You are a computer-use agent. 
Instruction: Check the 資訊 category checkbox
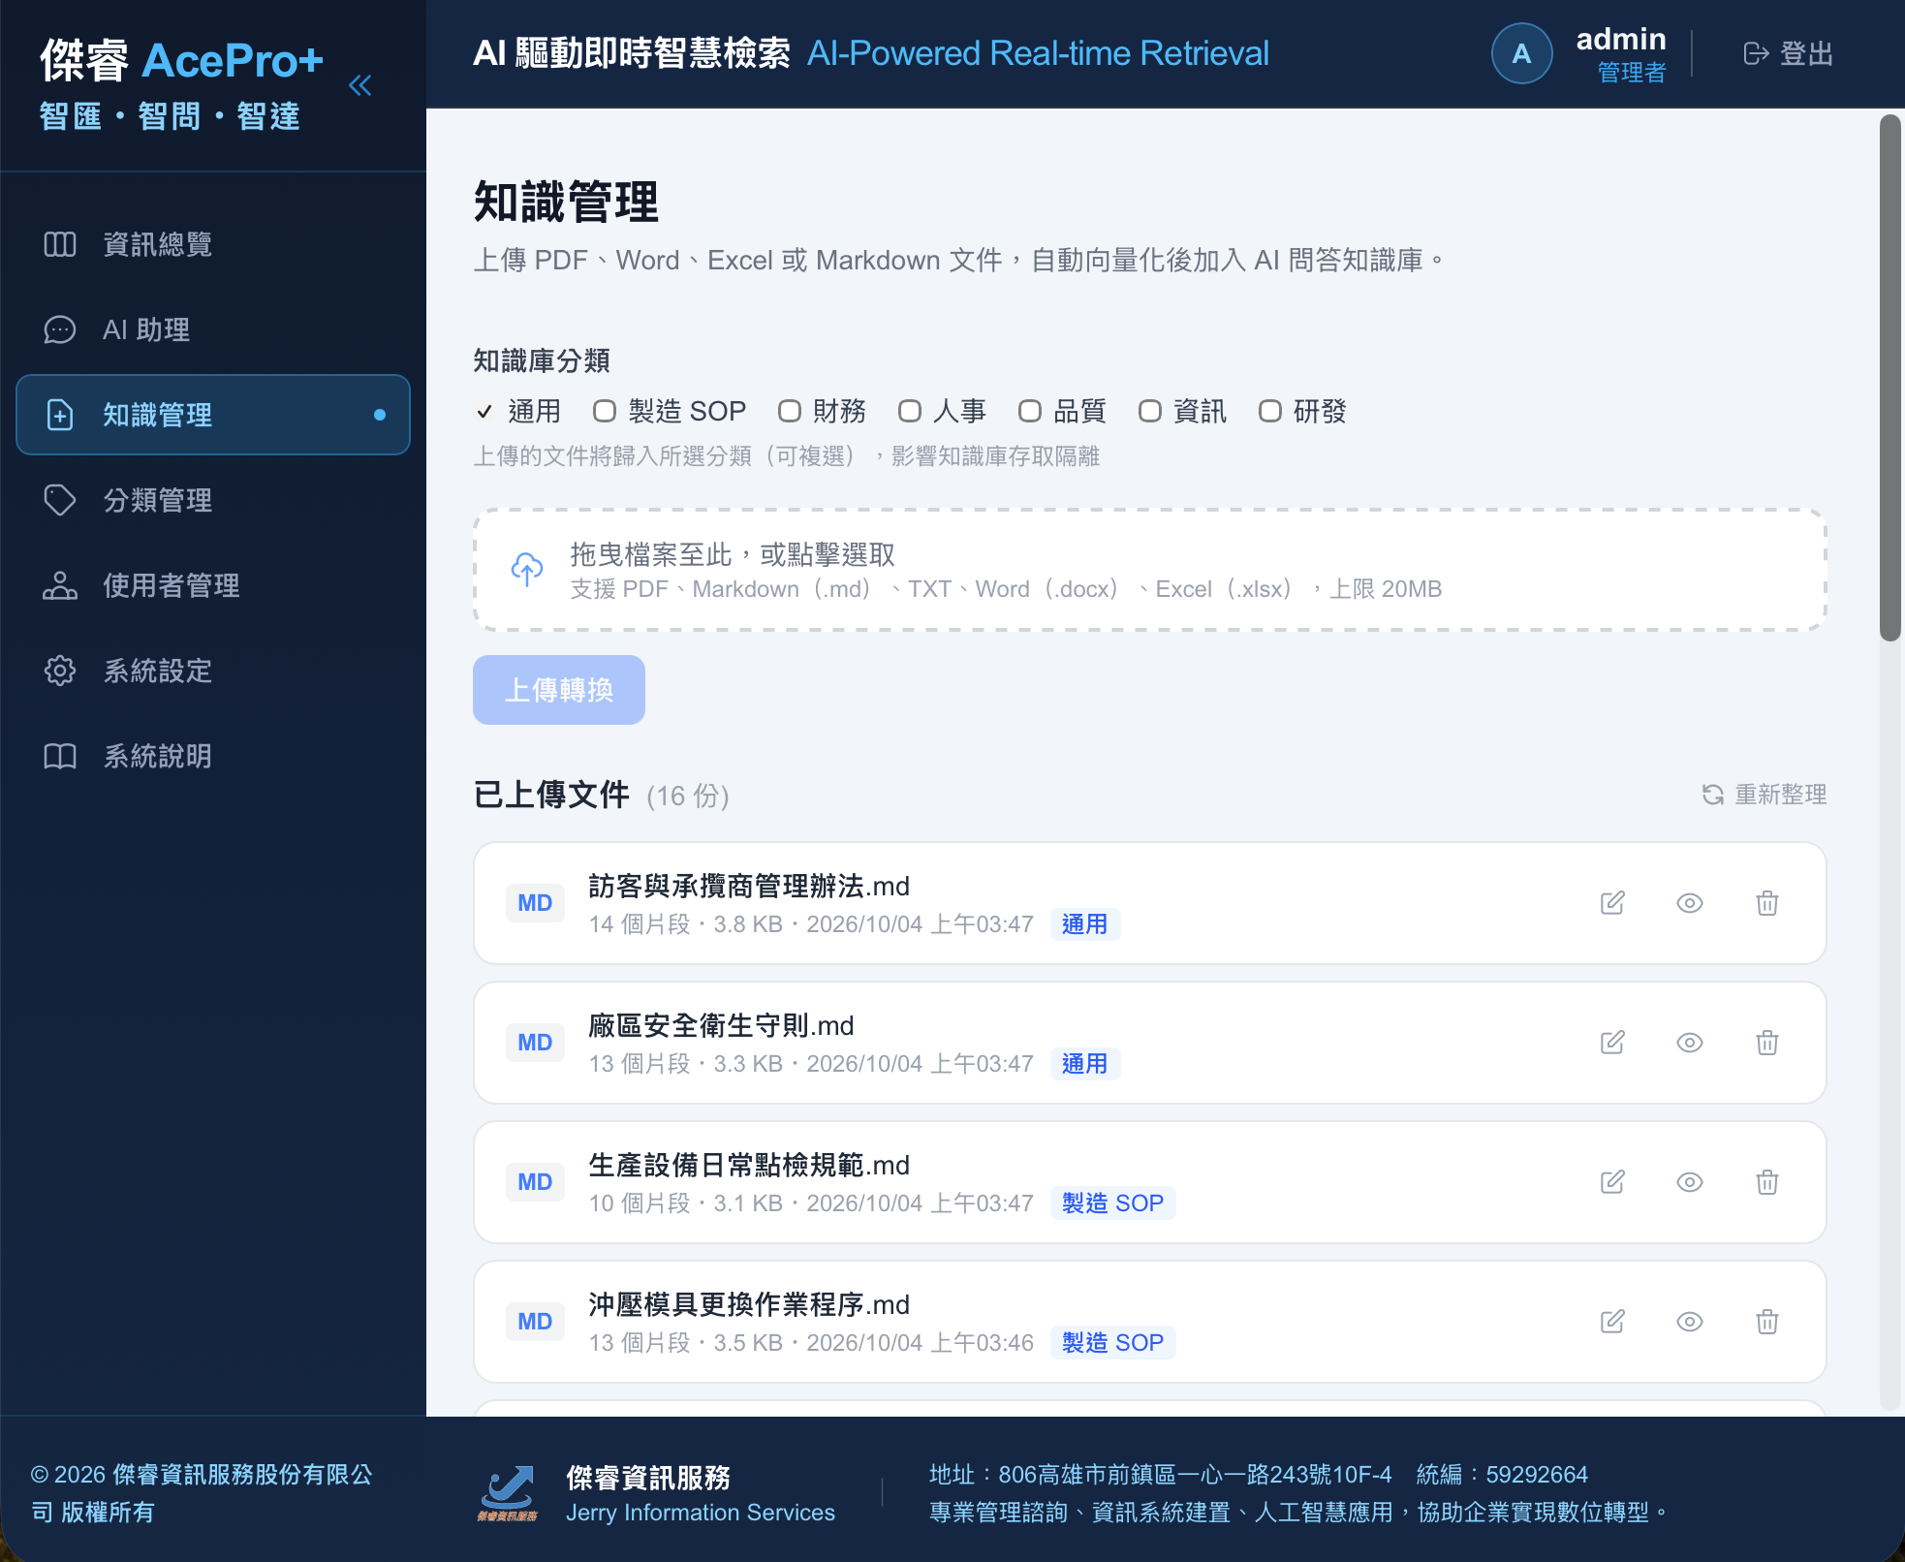[x=1150, y=412]
